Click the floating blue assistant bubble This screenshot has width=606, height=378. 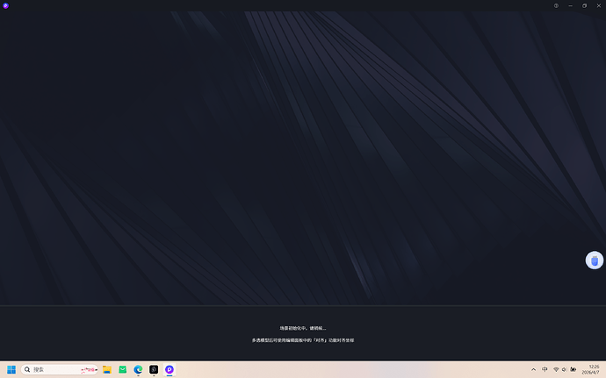coord(595,260)
